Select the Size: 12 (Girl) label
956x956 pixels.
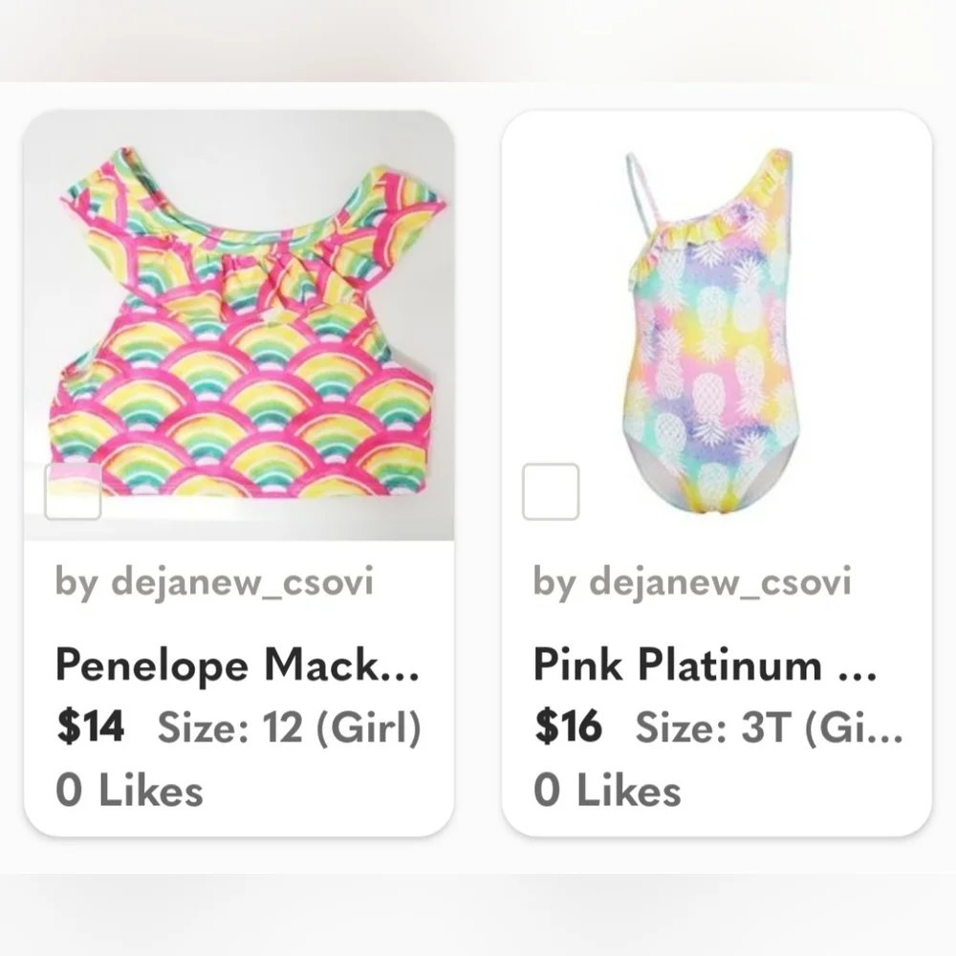click(x=289, y=728)
